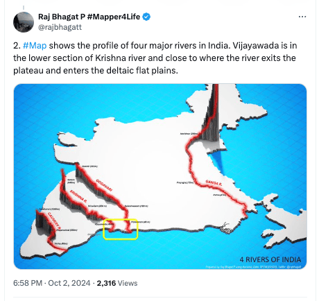This screenshot has height=301, width=319.
Task: Click the Srisailam elevation label on the map
Action: (97, 206)
